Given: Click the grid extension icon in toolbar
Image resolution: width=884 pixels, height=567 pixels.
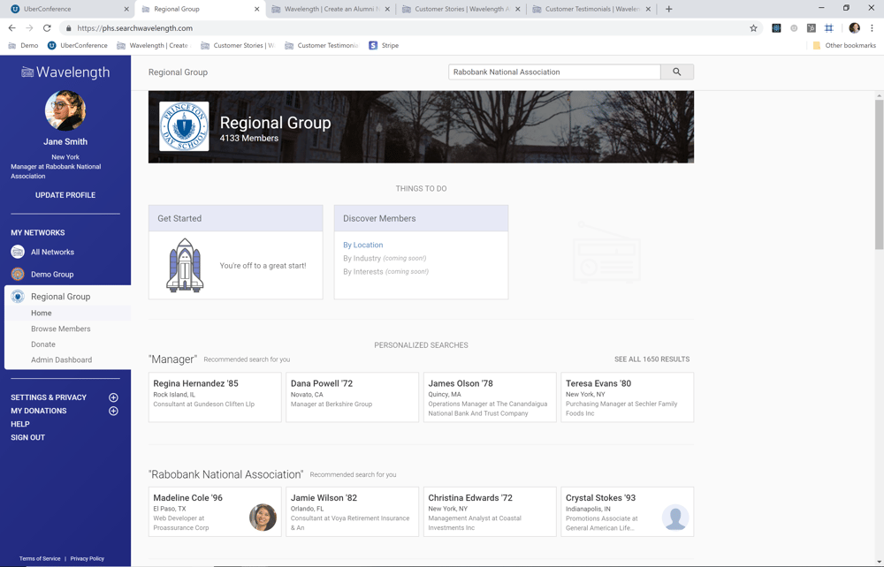Looking at the screenshot, I should [829, 28].
